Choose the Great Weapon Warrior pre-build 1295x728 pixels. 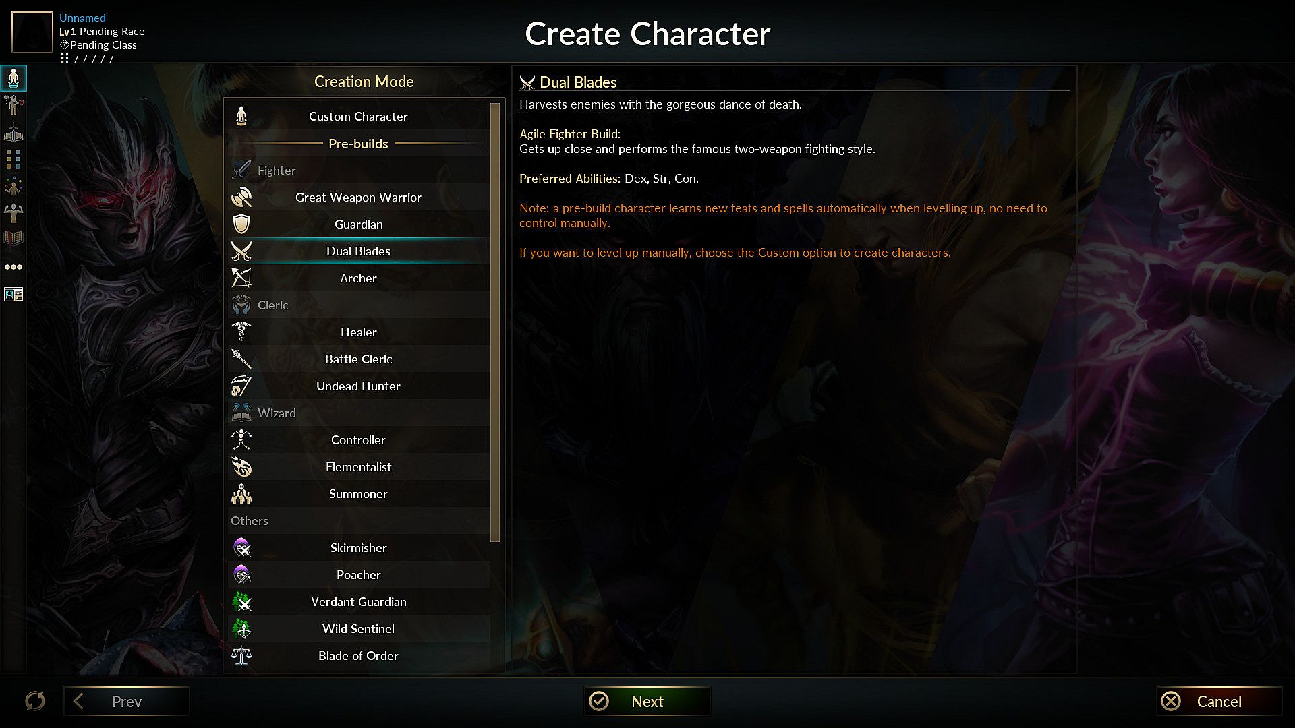coord(358,197)
